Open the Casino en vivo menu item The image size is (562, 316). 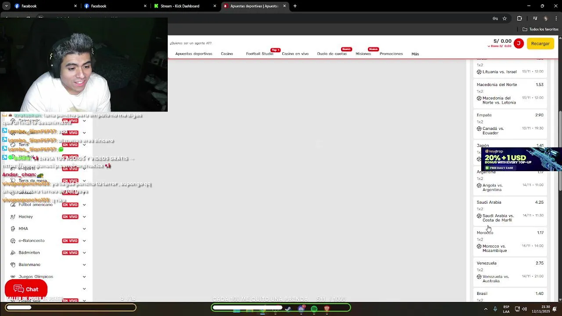click(x=295, y=54)
